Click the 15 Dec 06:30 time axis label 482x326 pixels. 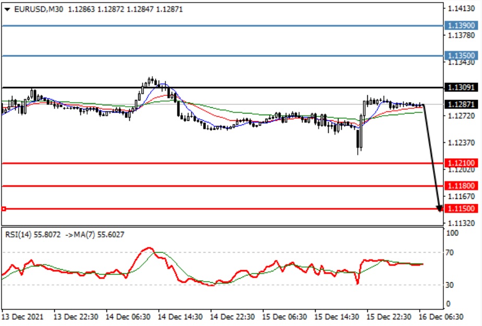coord(285,317)
